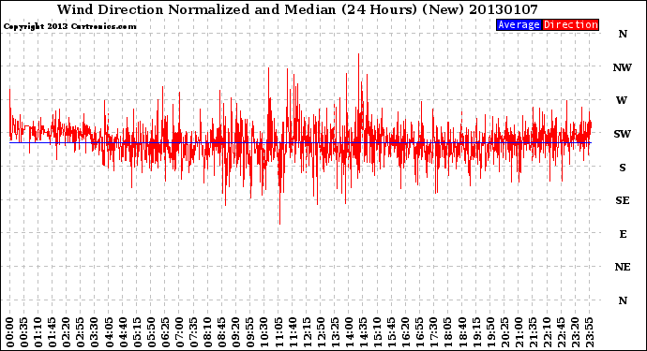This screenshot has height=351, width=647.
Task: Click the SE axis label
Action: [623, 200]
